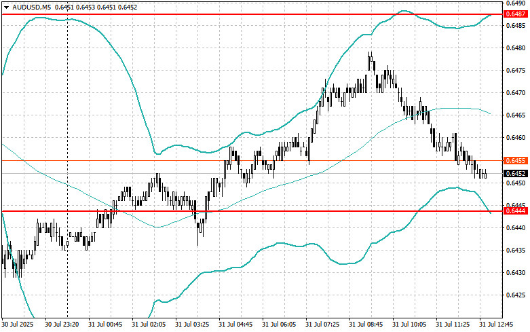Click the 31 Jul 12:45 time axis label
Viewport: 530px width, 332px height.
tap(496, 325)
